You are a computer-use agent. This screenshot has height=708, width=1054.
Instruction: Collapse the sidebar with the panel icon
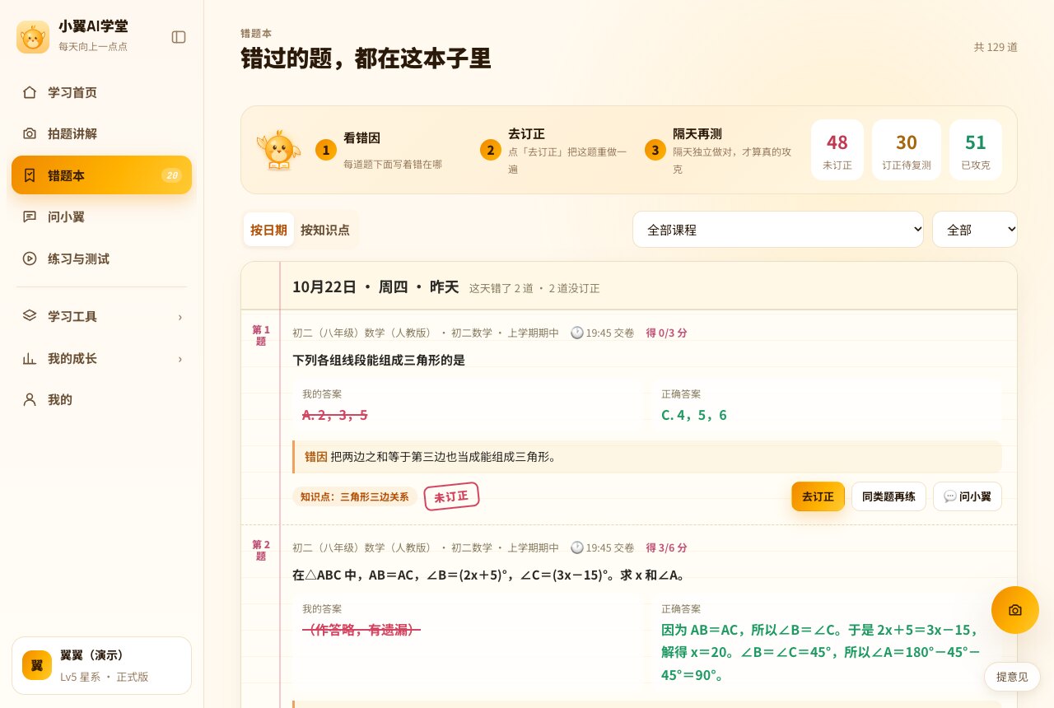click(x=179, y=37)
